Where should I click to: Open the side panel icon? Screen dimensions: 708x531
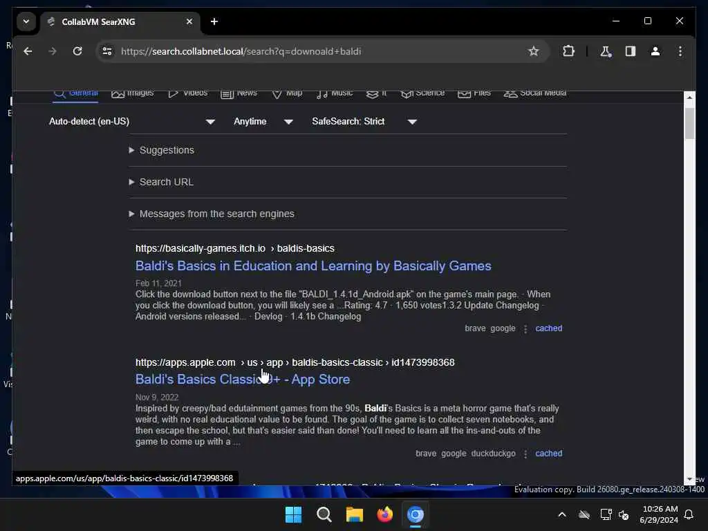631,51
